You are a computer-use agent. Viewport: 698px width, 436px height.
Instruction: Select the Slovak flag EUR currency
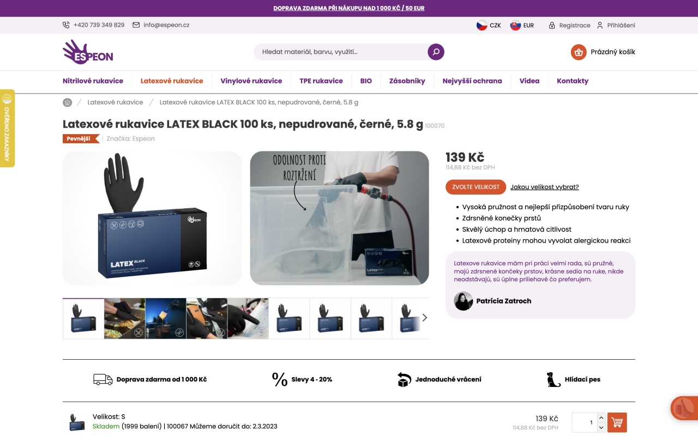[x=522, y=25]
